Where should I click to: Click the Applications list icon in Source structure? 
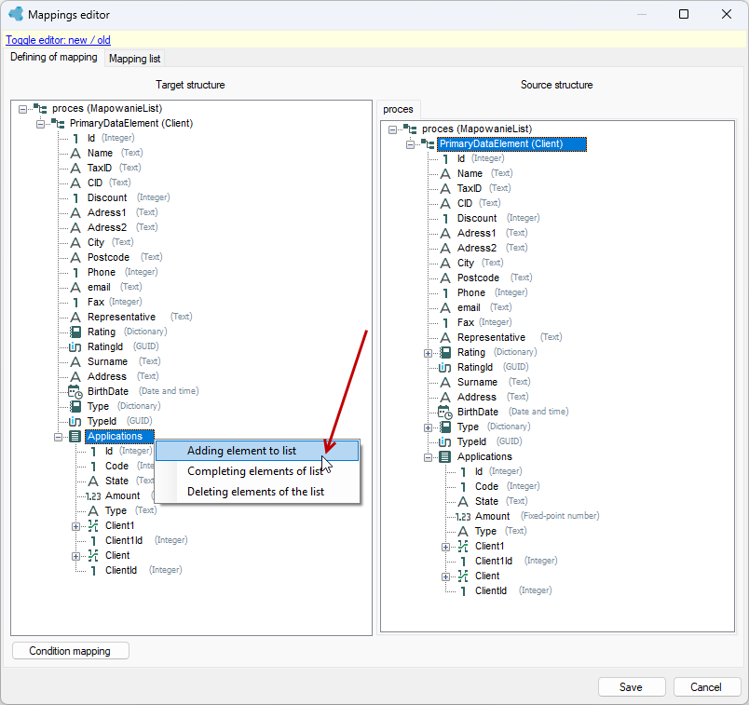coord(445,456)
